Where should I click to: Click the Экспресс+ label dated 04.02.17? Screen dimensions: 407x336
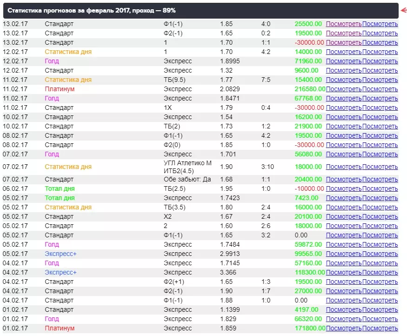click(x=60, y=273)
